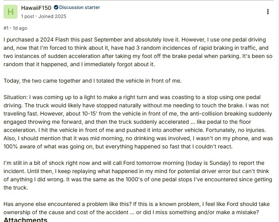Click the line 'Today, the two came together'
The height and width of the screenshot is (222, 279).
click(92, 81)
